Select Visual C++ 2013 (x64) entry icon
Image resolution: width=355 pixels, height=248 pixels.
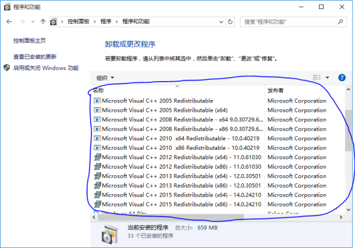click(x=98, y=176)
